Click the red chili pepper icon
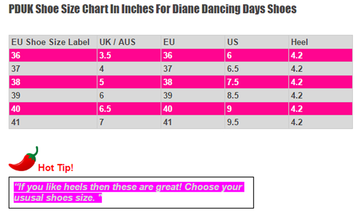 [23, 159]
